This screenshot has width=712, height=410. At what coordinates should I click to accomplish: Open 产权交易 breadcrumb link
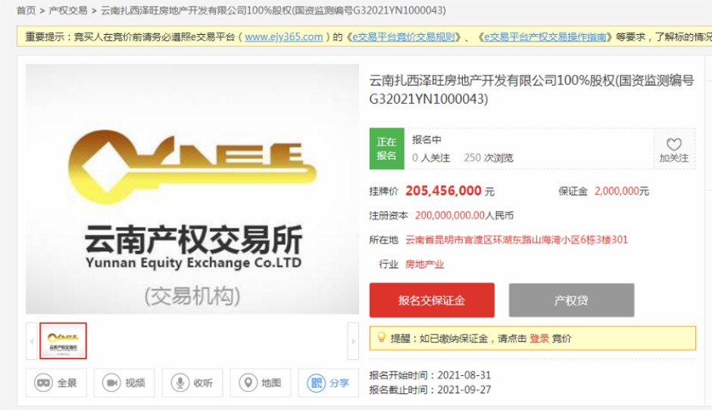(68, 11)
